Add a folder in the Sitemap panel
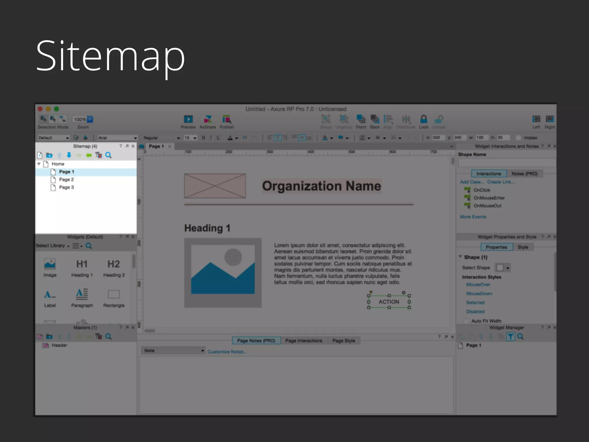589x442 pixels. click(x=49, y=155)
